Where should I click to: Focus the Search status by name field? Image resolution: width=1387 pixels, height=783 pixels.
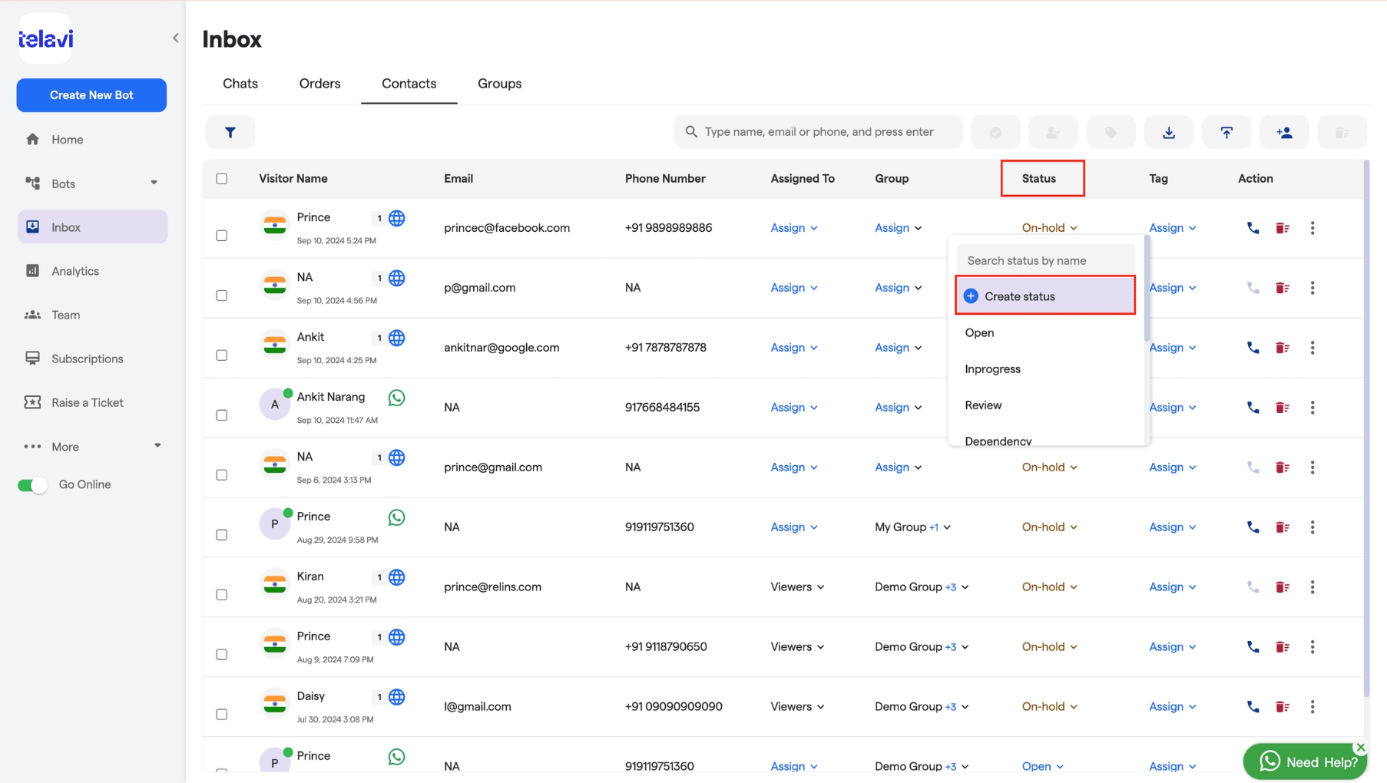(x=1045, y=260)
